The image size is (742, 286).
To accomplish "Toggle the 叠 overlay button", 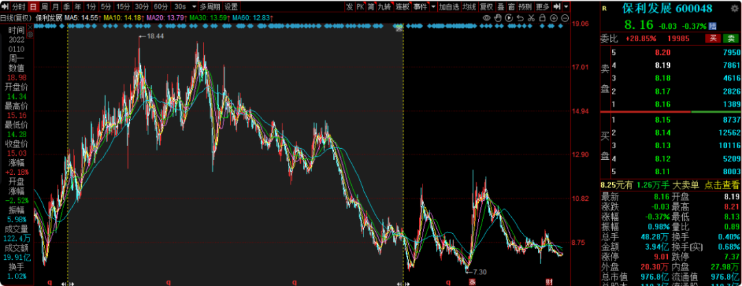I will [x=501, y=7].
